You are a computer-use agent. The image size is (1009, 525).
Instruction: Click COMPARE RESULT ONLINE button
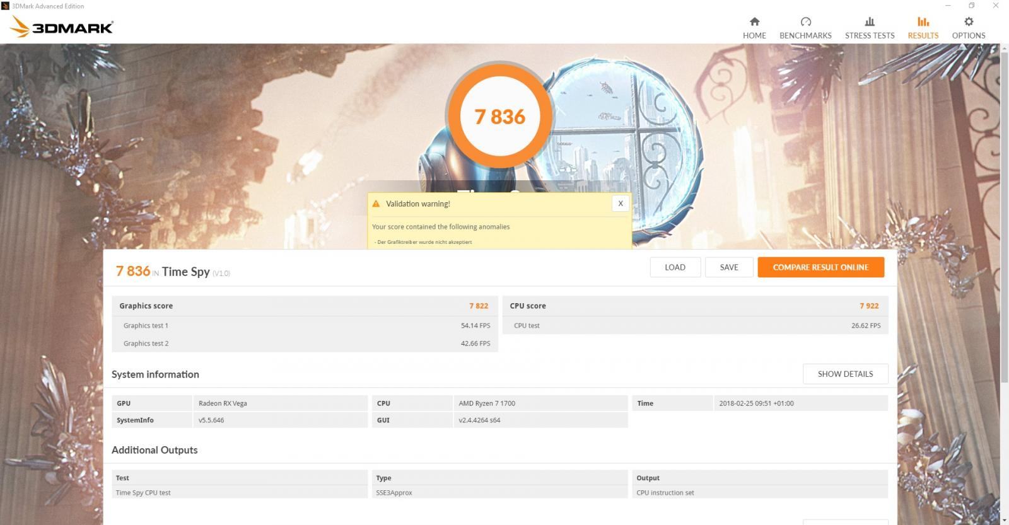tap(820, 267)
